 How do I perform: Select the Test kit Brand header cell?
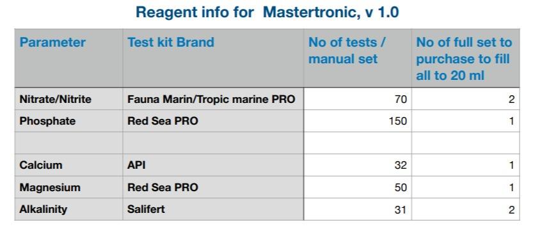213,58
